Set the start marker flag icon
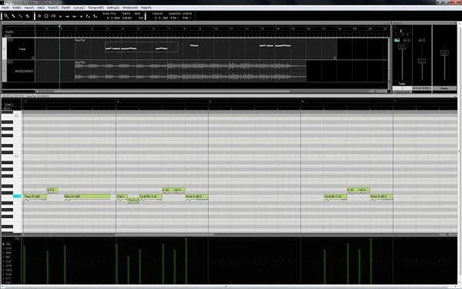462x289 pixels. pos(88,16)
